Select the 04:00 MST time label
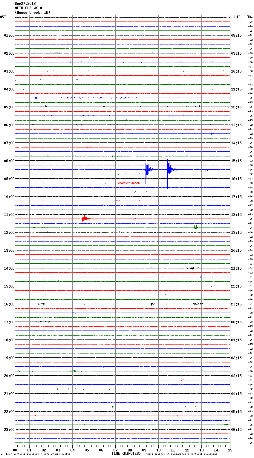The height and width of the screenshot is (458, 254). tap(9, 89)
